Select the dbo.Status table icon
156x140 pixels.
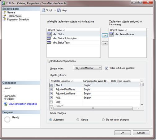[49, 34]
